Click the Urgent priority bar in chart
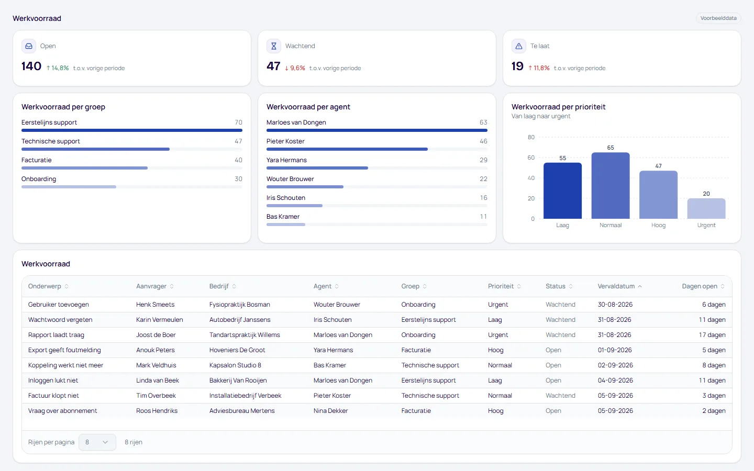 [706, 209]
